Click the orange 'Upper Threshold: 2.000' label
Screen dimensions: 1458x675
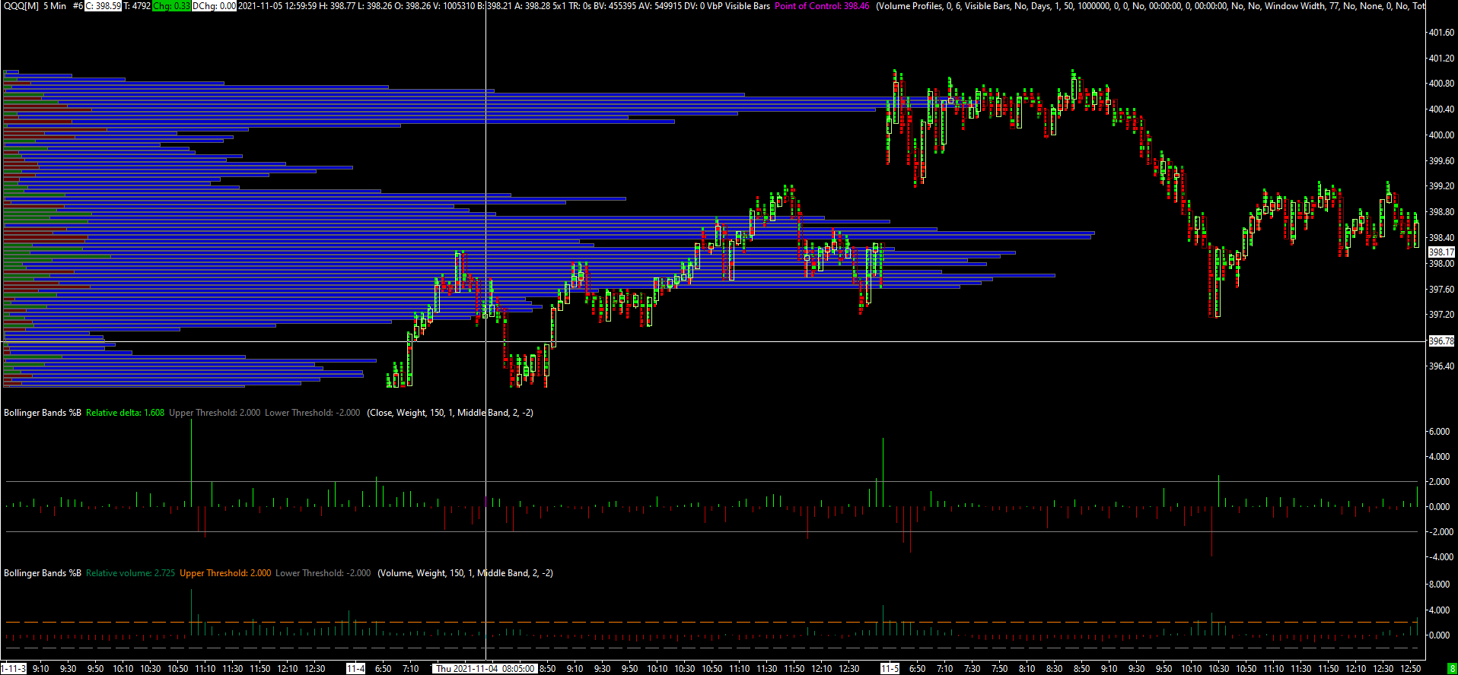(x=225, y=573)
